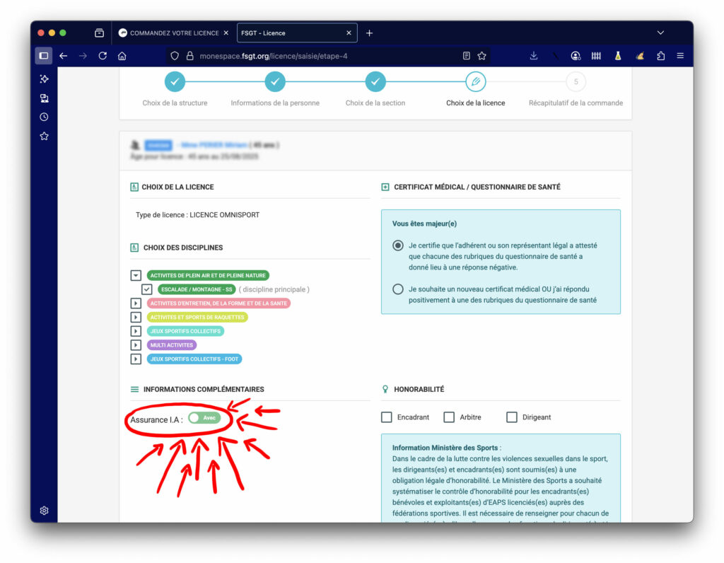The height and width of the screenshot is (563, 724).
Task: Go to Choix de la structure step
Action: pyautogui.click(x=175, y=82)
